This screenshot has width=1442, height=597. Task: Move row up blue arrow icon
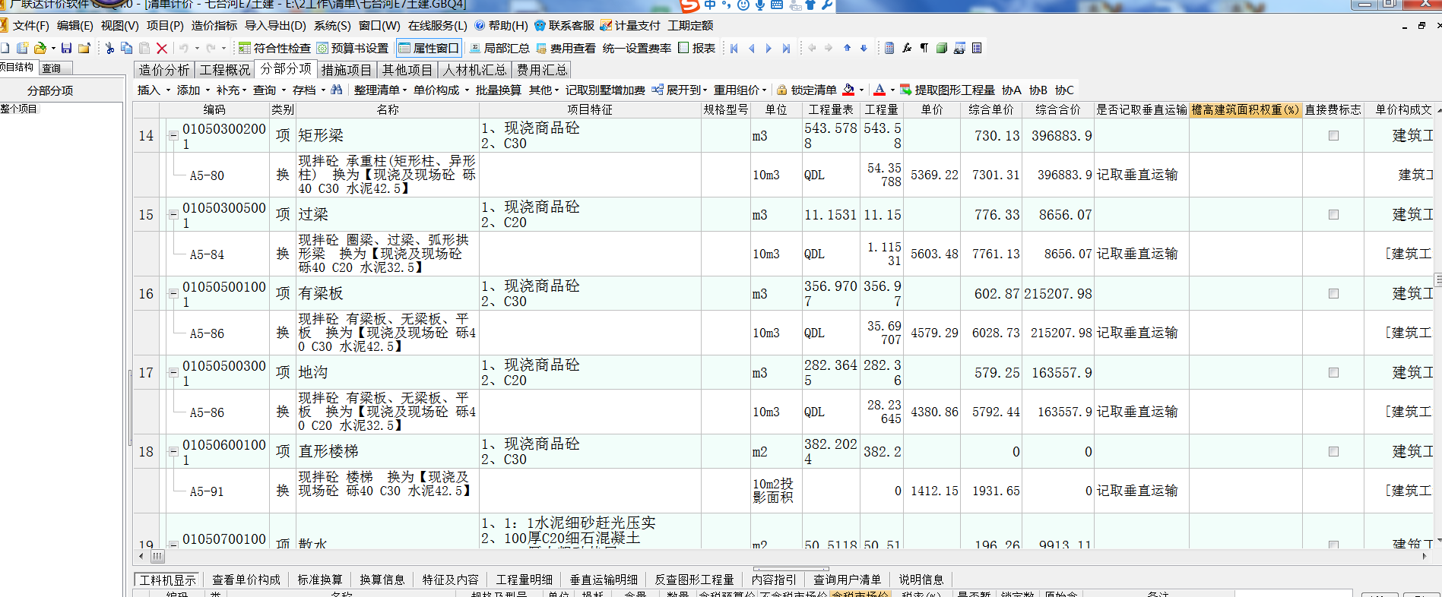847,48
